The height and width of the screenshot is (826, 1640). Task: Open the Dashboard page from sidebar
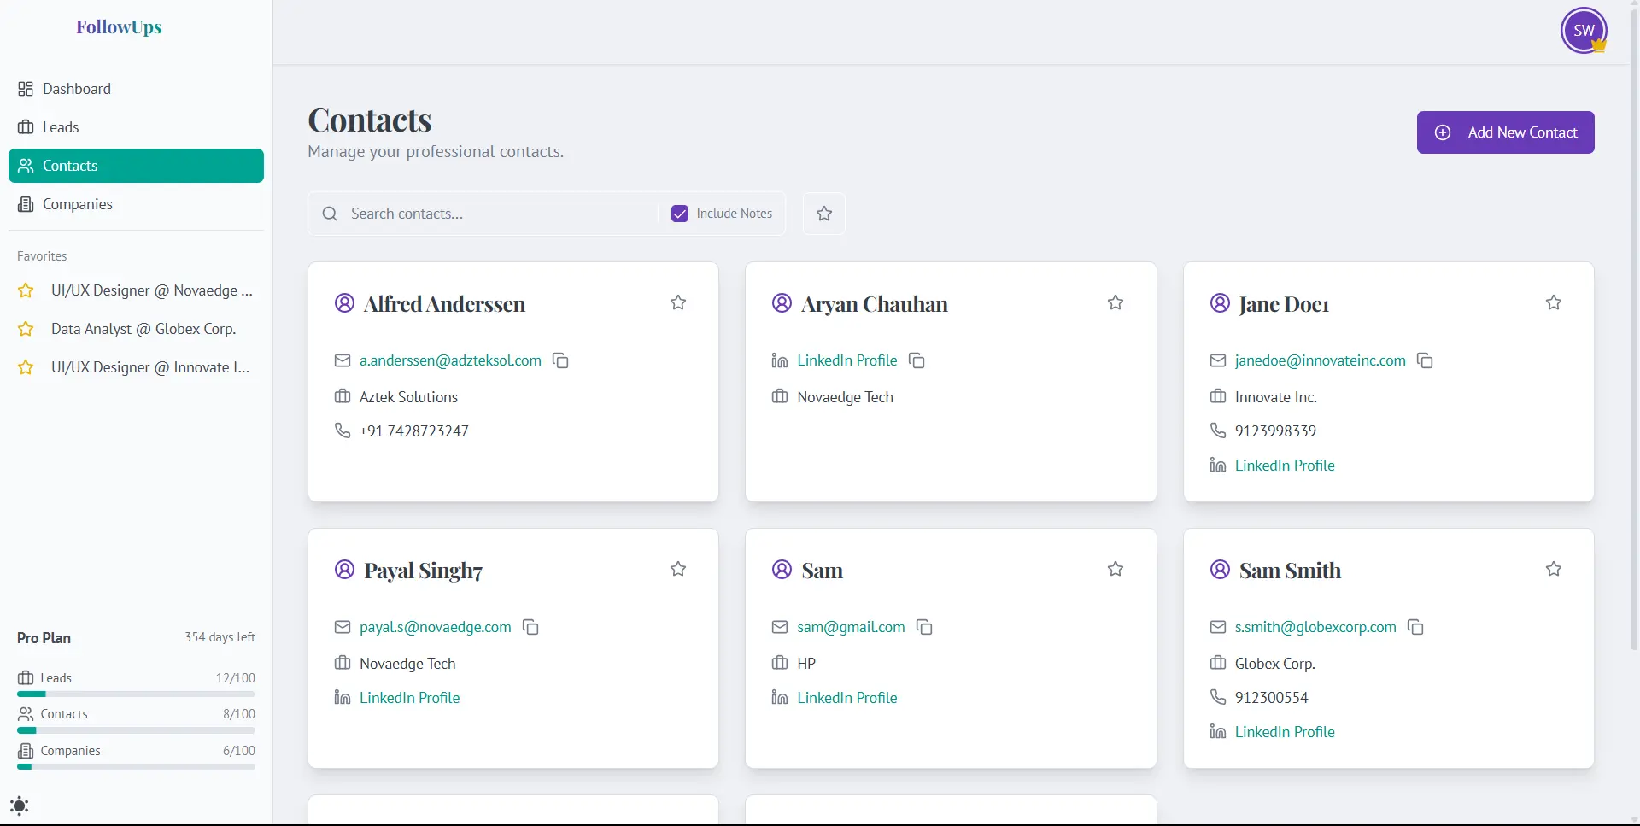pos(136,89)
